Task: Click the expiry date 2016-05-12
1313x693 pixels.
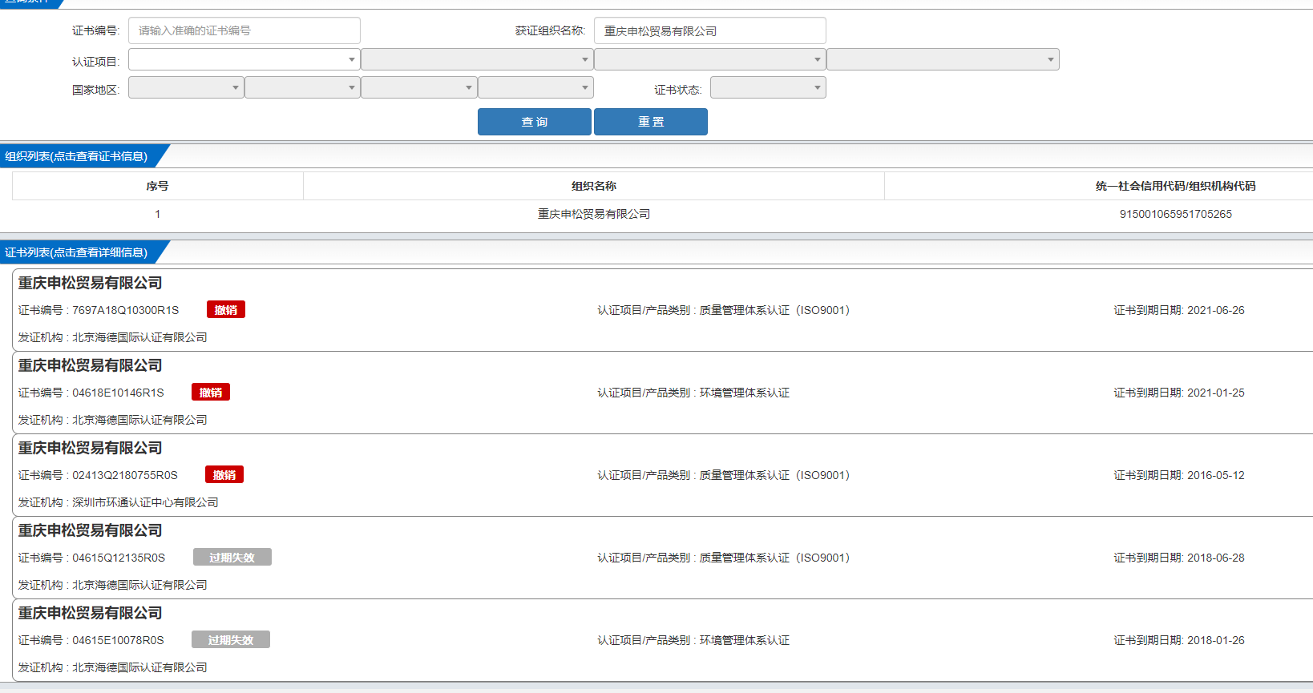Action: pos(1215,475)
